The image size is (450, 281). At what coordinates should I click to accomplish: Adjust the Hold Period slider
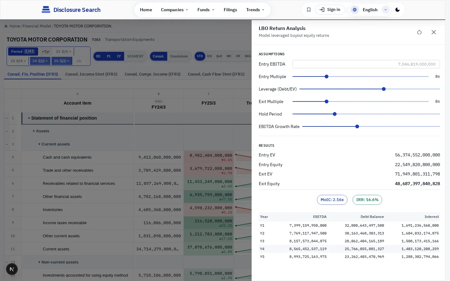tap(366, 114)
